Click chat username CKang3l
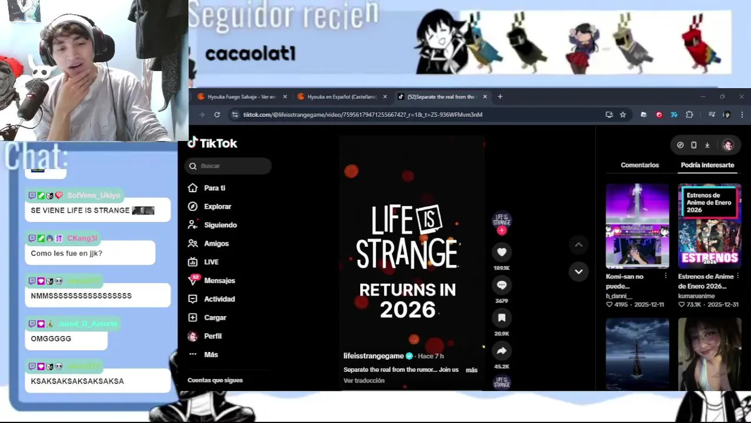This screenshot has width=751, height=423. (x=82, y=238)
